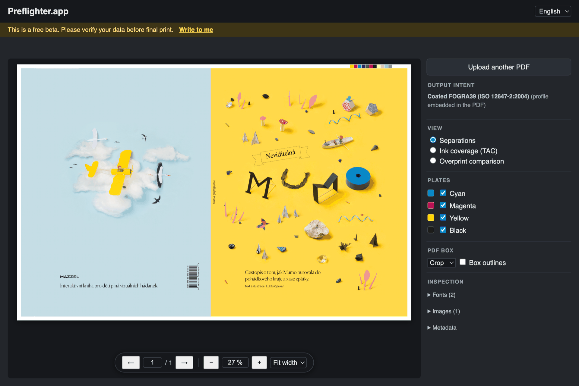Click the Yellow color swatch
This screenshot has width=579, height=386.
431,218
